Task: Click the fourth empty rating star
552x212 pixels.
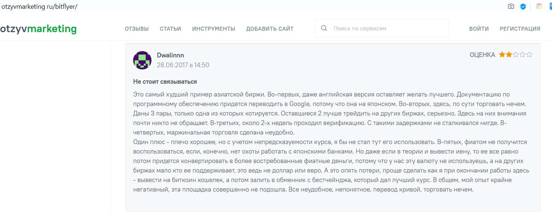Action: click(522, 55)
